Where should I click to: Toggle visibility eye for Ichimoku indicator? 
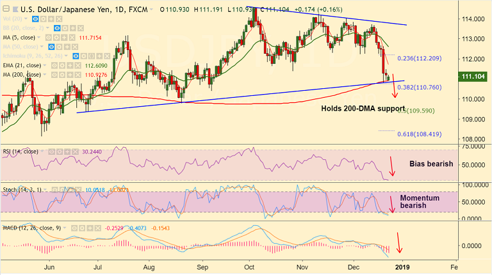pos(76,56)
